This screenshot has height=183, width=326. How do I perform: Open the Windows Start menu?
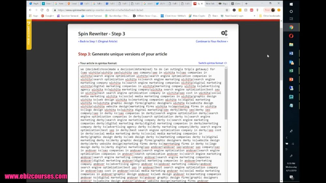291,4
